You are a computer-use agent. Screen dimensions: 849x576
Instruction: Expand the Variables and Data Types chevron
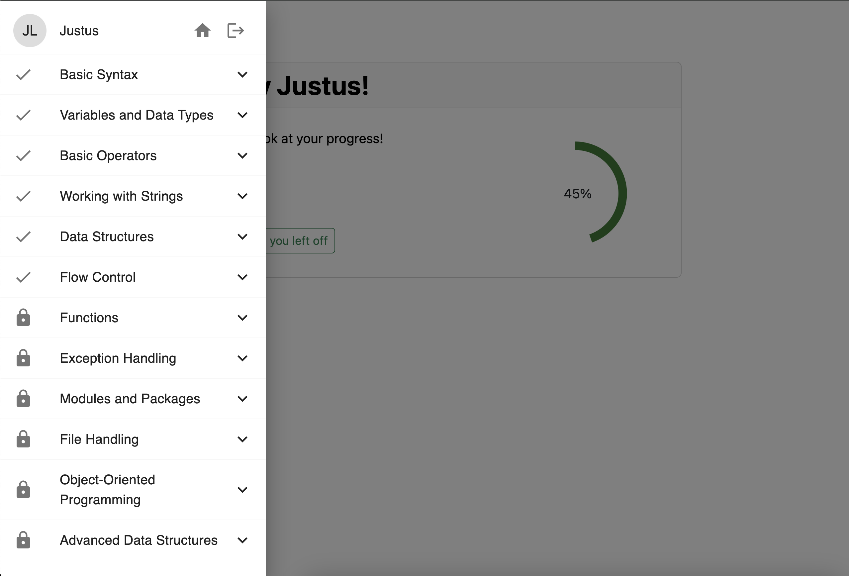[x=242, y=115]
